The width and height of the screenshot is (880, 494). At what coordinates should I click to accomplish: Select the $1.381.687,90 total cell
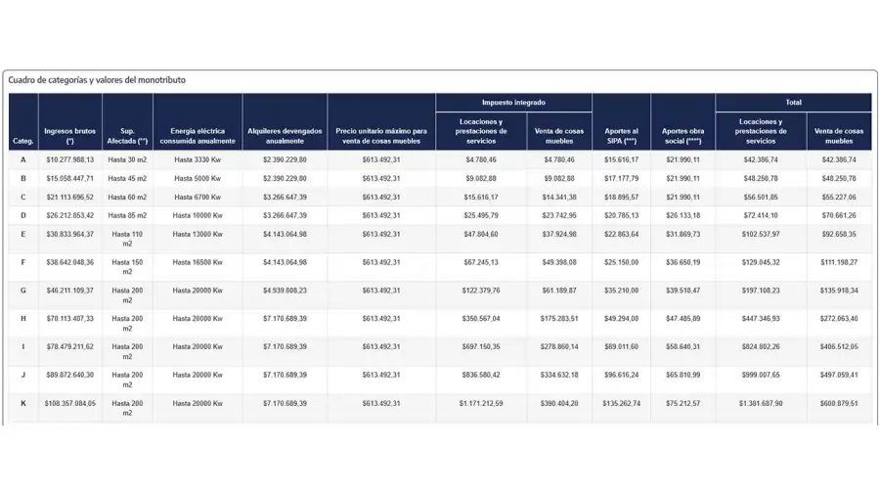(761, 403)
